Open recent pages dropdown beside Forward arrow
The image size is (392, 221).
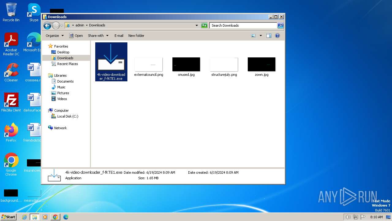[62, 25]
